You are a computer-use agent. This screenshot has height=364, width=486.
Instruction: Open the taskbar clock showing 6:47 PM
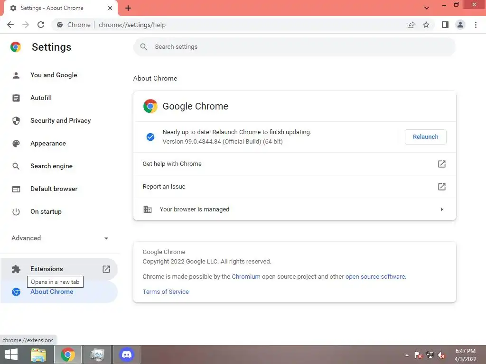coord(465,355)
